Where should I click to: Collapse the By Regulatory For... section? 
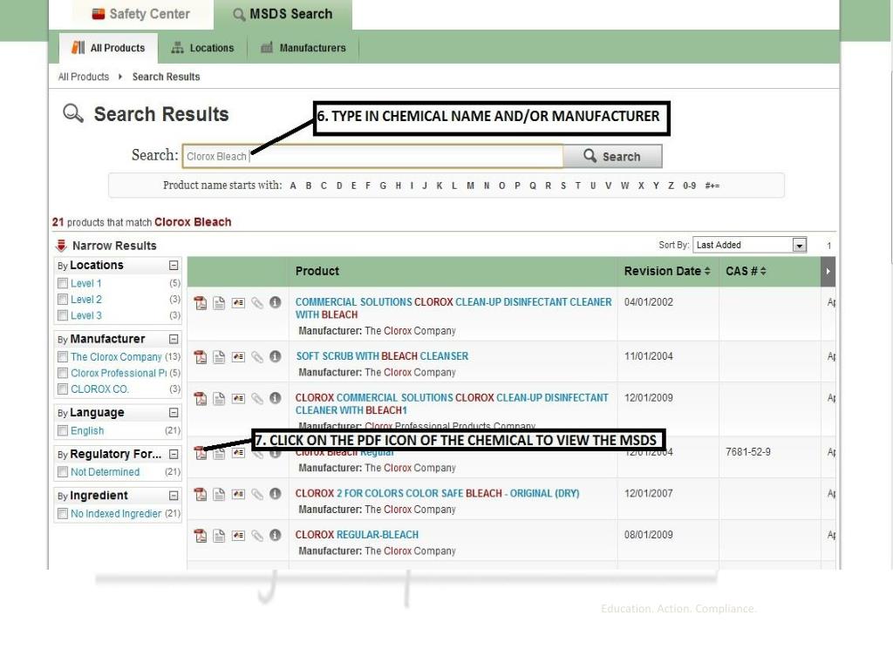174,454
